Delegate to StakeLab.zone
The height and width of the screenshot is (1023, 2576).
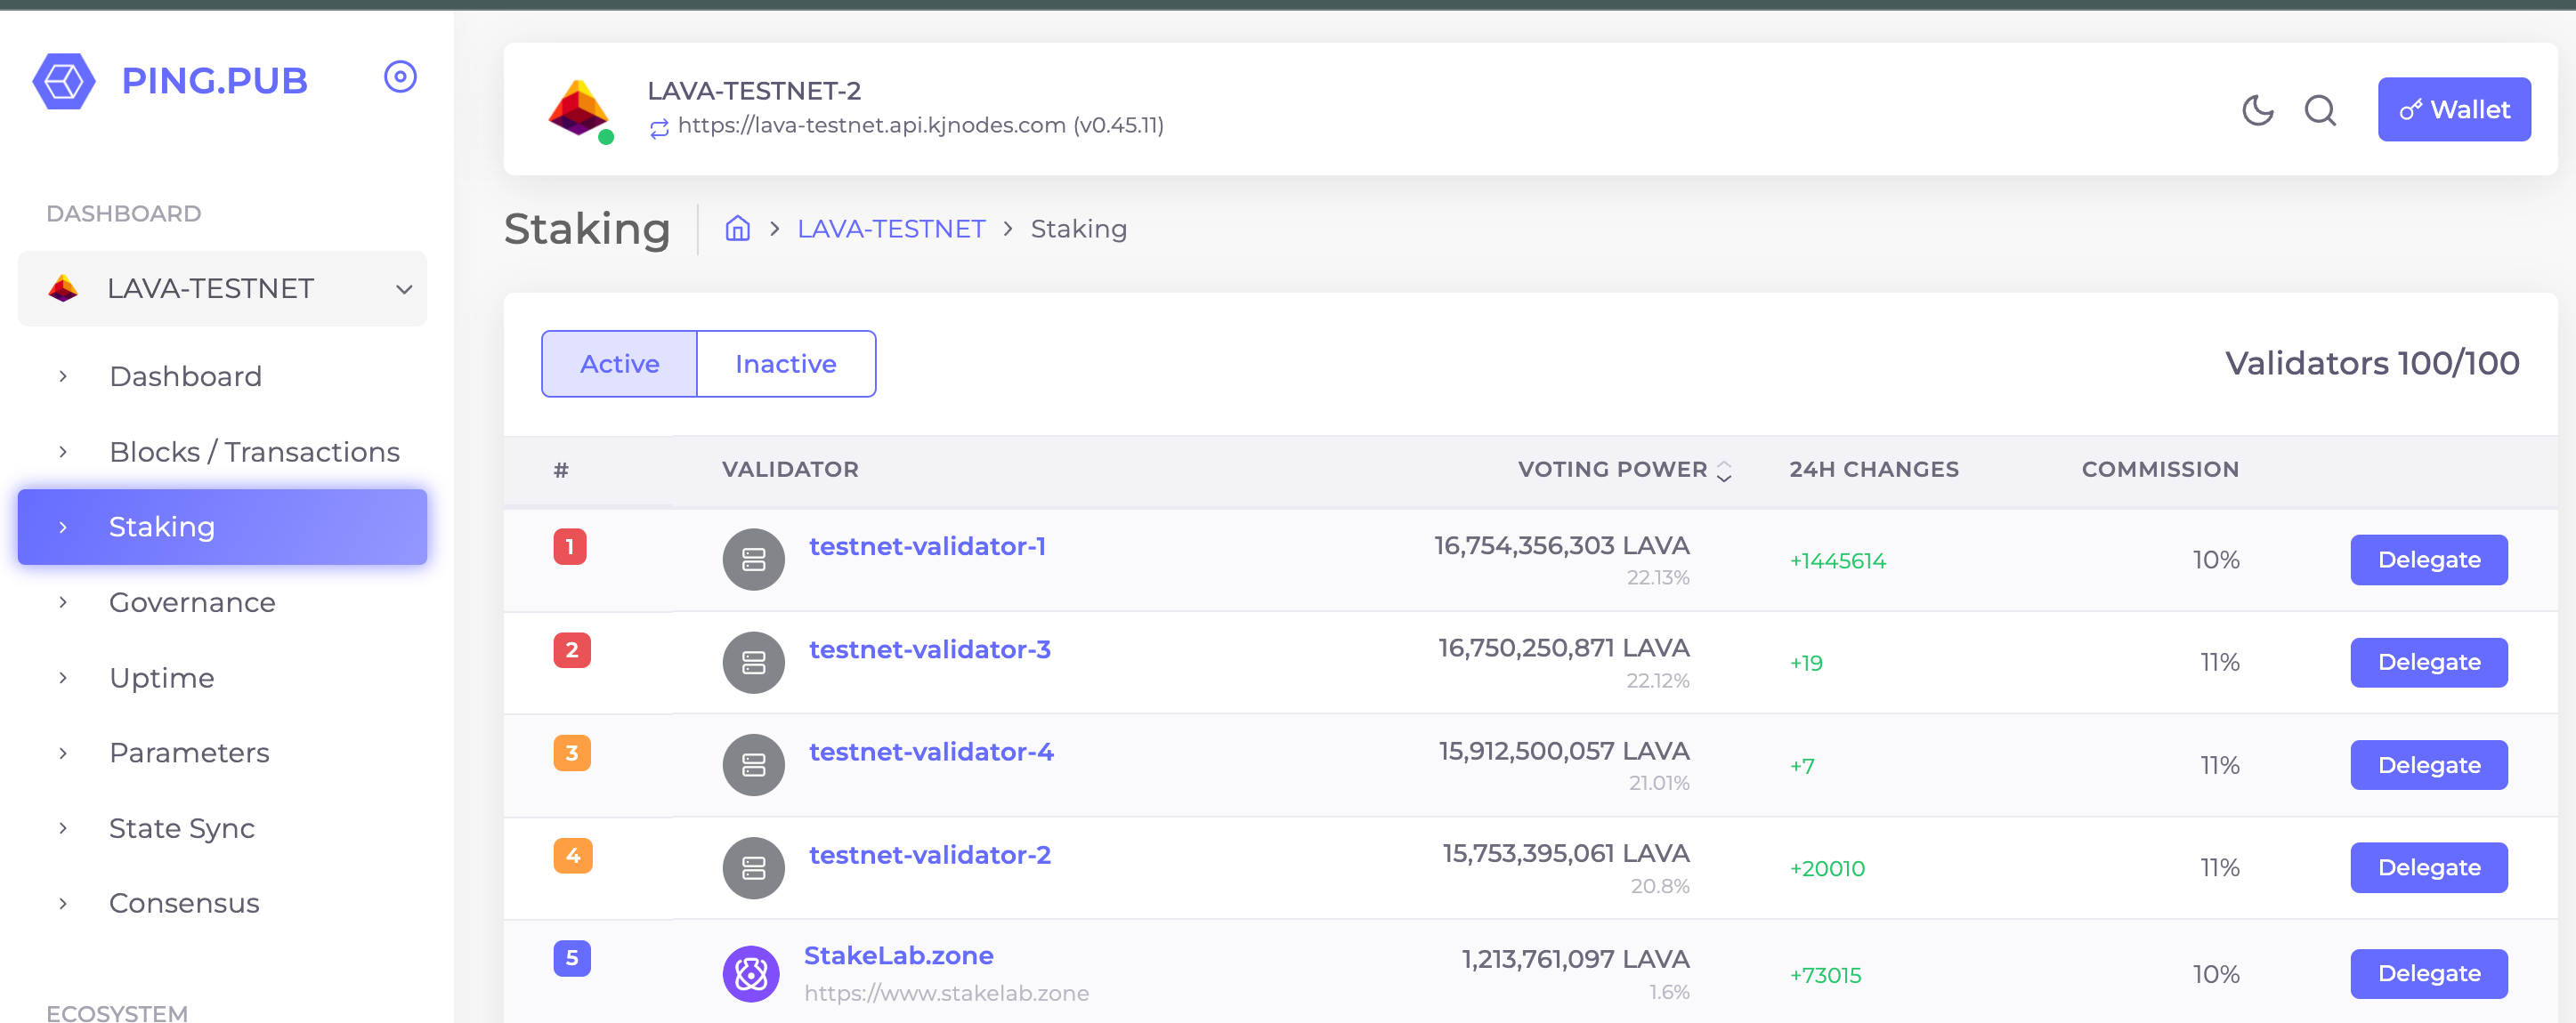click(x=2428, y=974)
